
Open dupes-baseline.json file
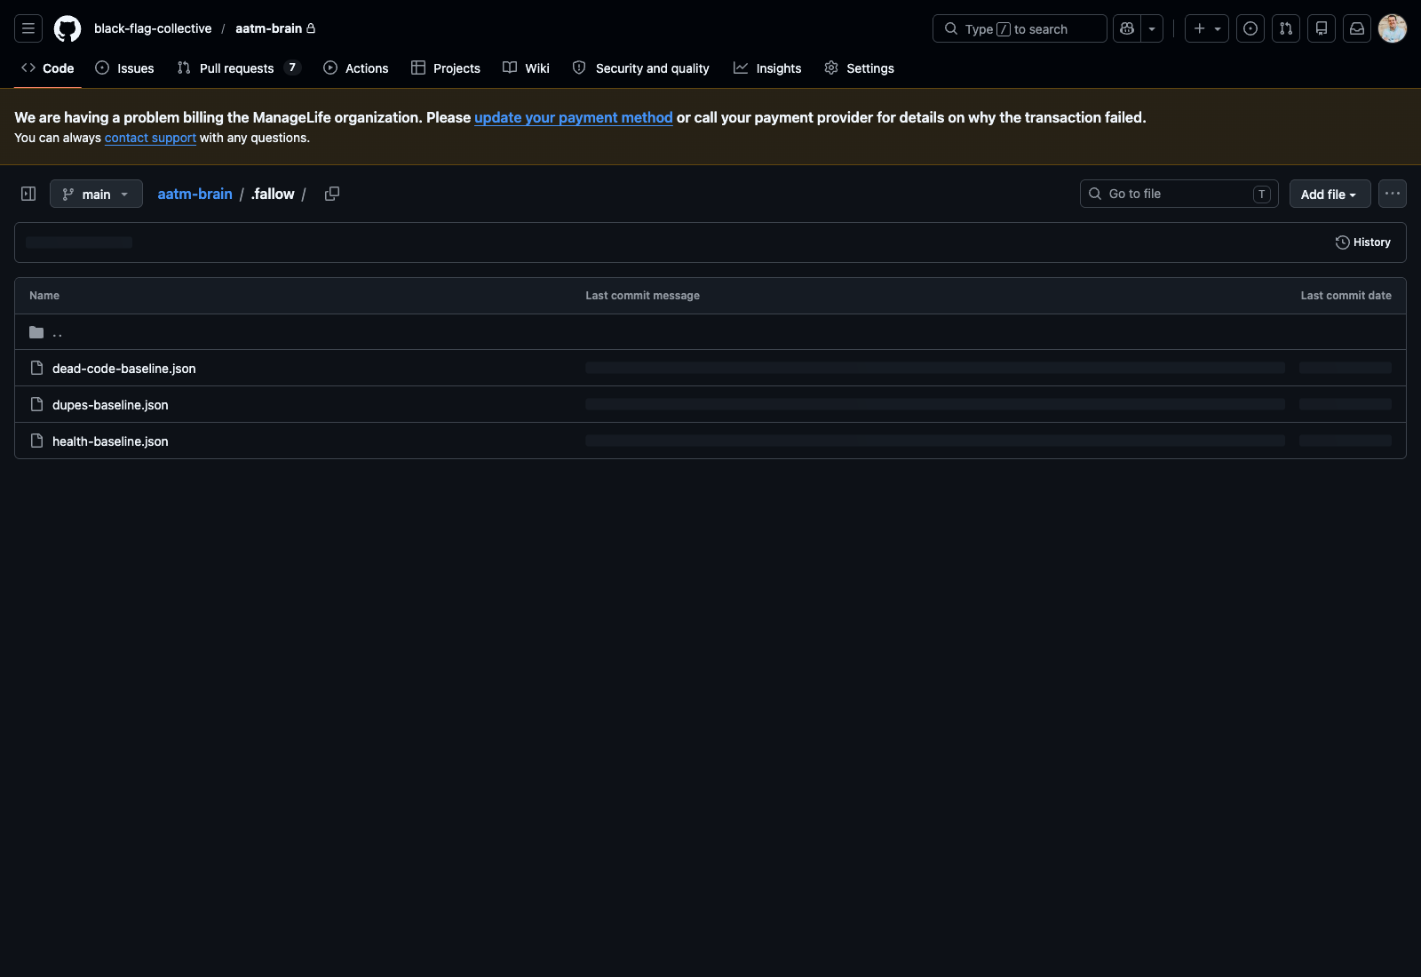110,404
